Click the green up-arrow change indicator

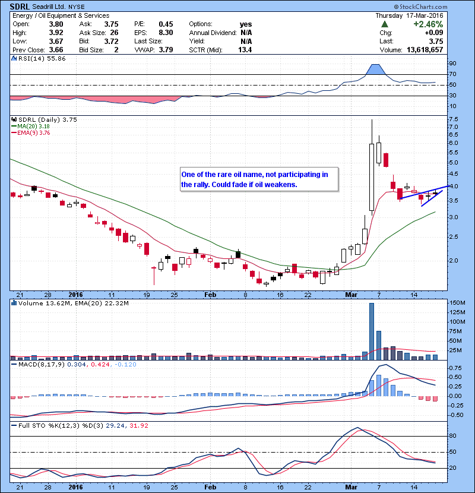click(x=385, y=24)
